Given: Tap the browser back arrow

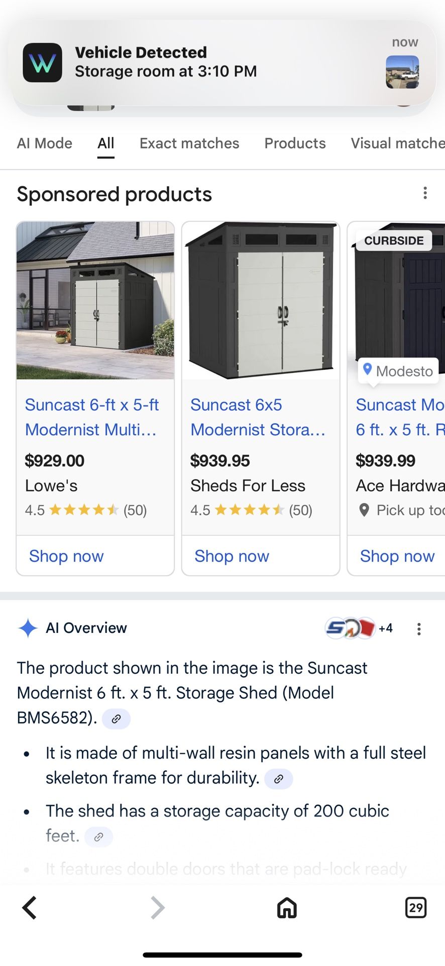Looking at the screenshot, I should click(30, 908).
